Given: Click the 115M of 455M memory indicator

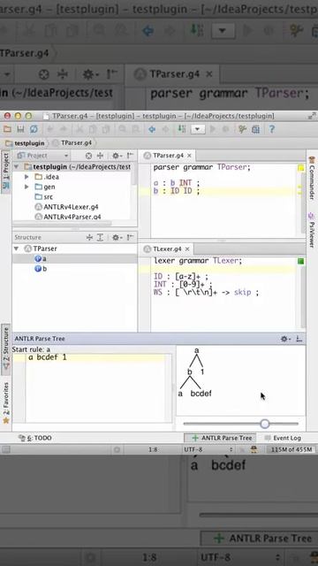Looking at the screenshot, I should point(291,450).
